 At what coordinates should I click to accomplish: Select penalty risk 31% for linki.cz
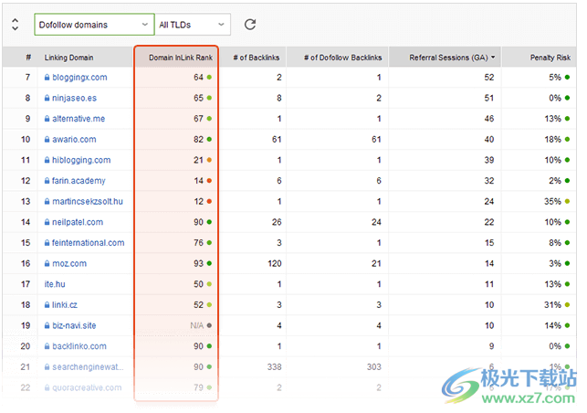(552, 304)
